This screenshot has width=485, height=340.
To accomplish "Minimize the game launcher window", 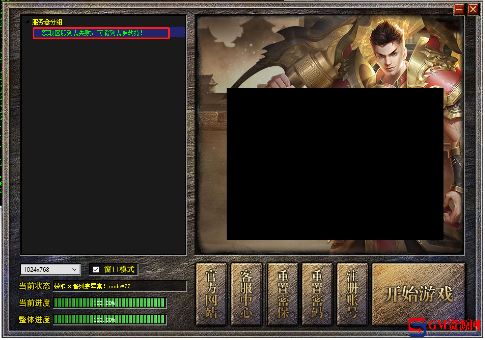I will point(459,10).
